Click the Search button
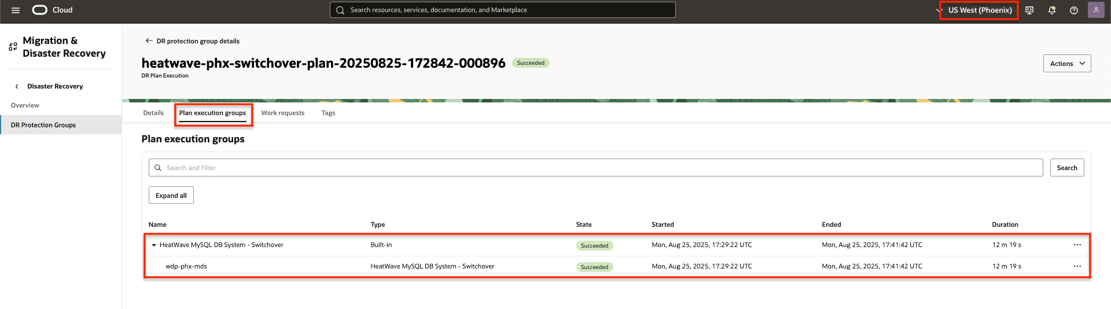 1067,168
